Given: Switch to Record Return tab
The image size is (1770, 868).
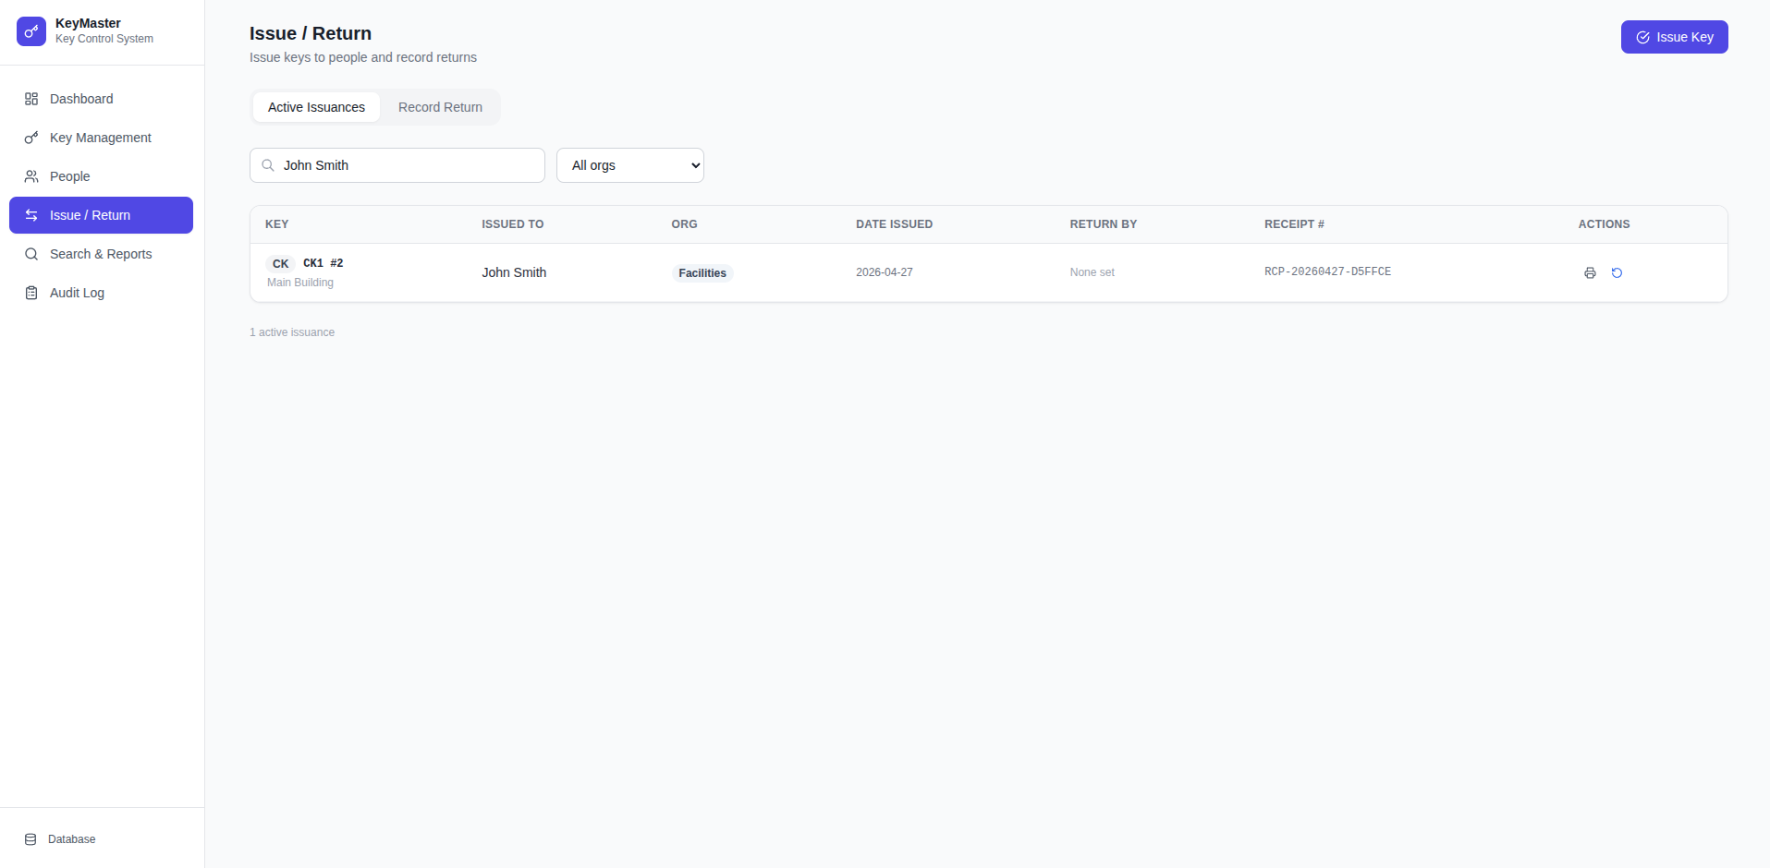Looking at the screenshot, I should (440, 107).
